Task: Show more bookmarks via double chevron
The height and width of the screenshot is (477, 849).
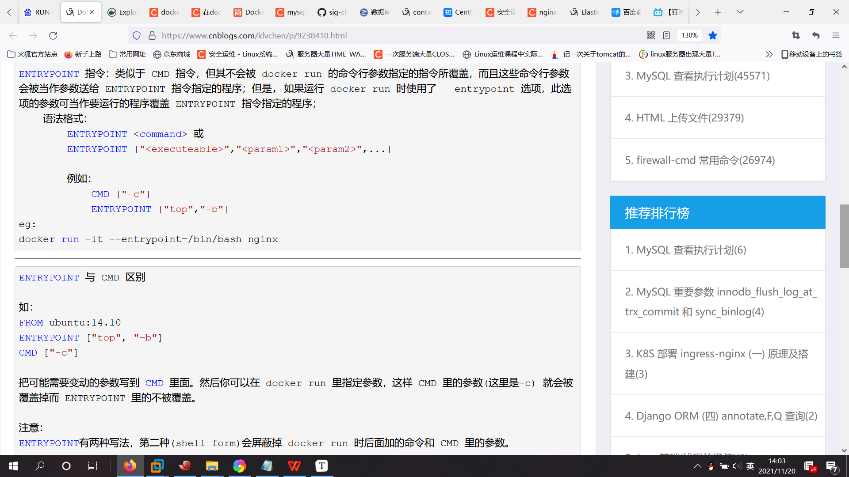Action: (769, 54)
